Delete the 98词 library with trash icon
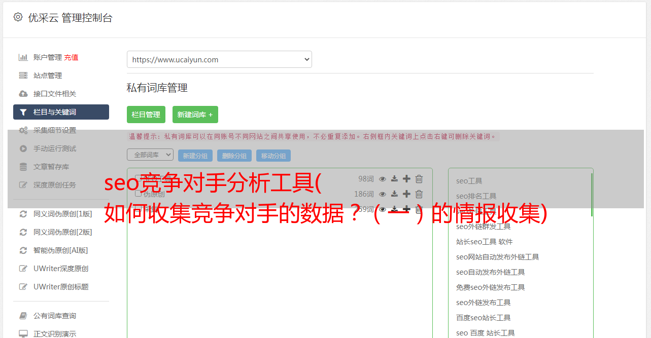Viewport: 651px width, 338px height. click(419, 179)
